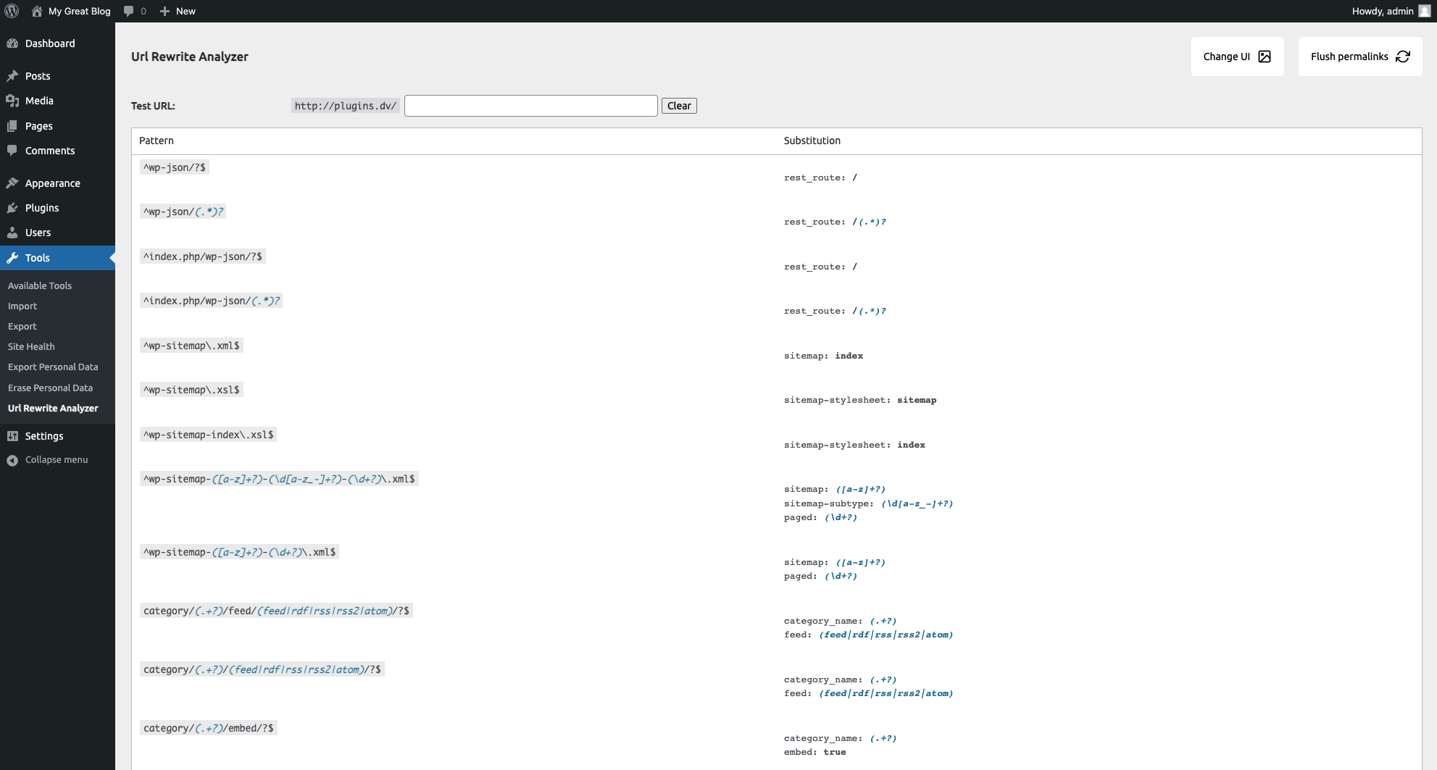Viewport: 1437px width, 770px height.
Task: Click sitemap-stylesheet: sitemap substitution
Action: (860, 400)
